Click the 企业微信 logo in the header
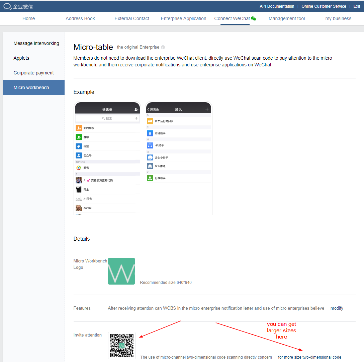This screenshot has width=364, height=362. [18, 6]
